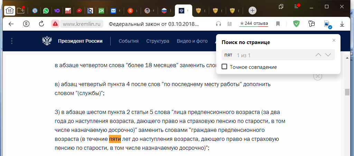Image resolution: width=354 pixels, height=156 pixels.
Task: Open the Yandex home button
Action: click(26, 24)
